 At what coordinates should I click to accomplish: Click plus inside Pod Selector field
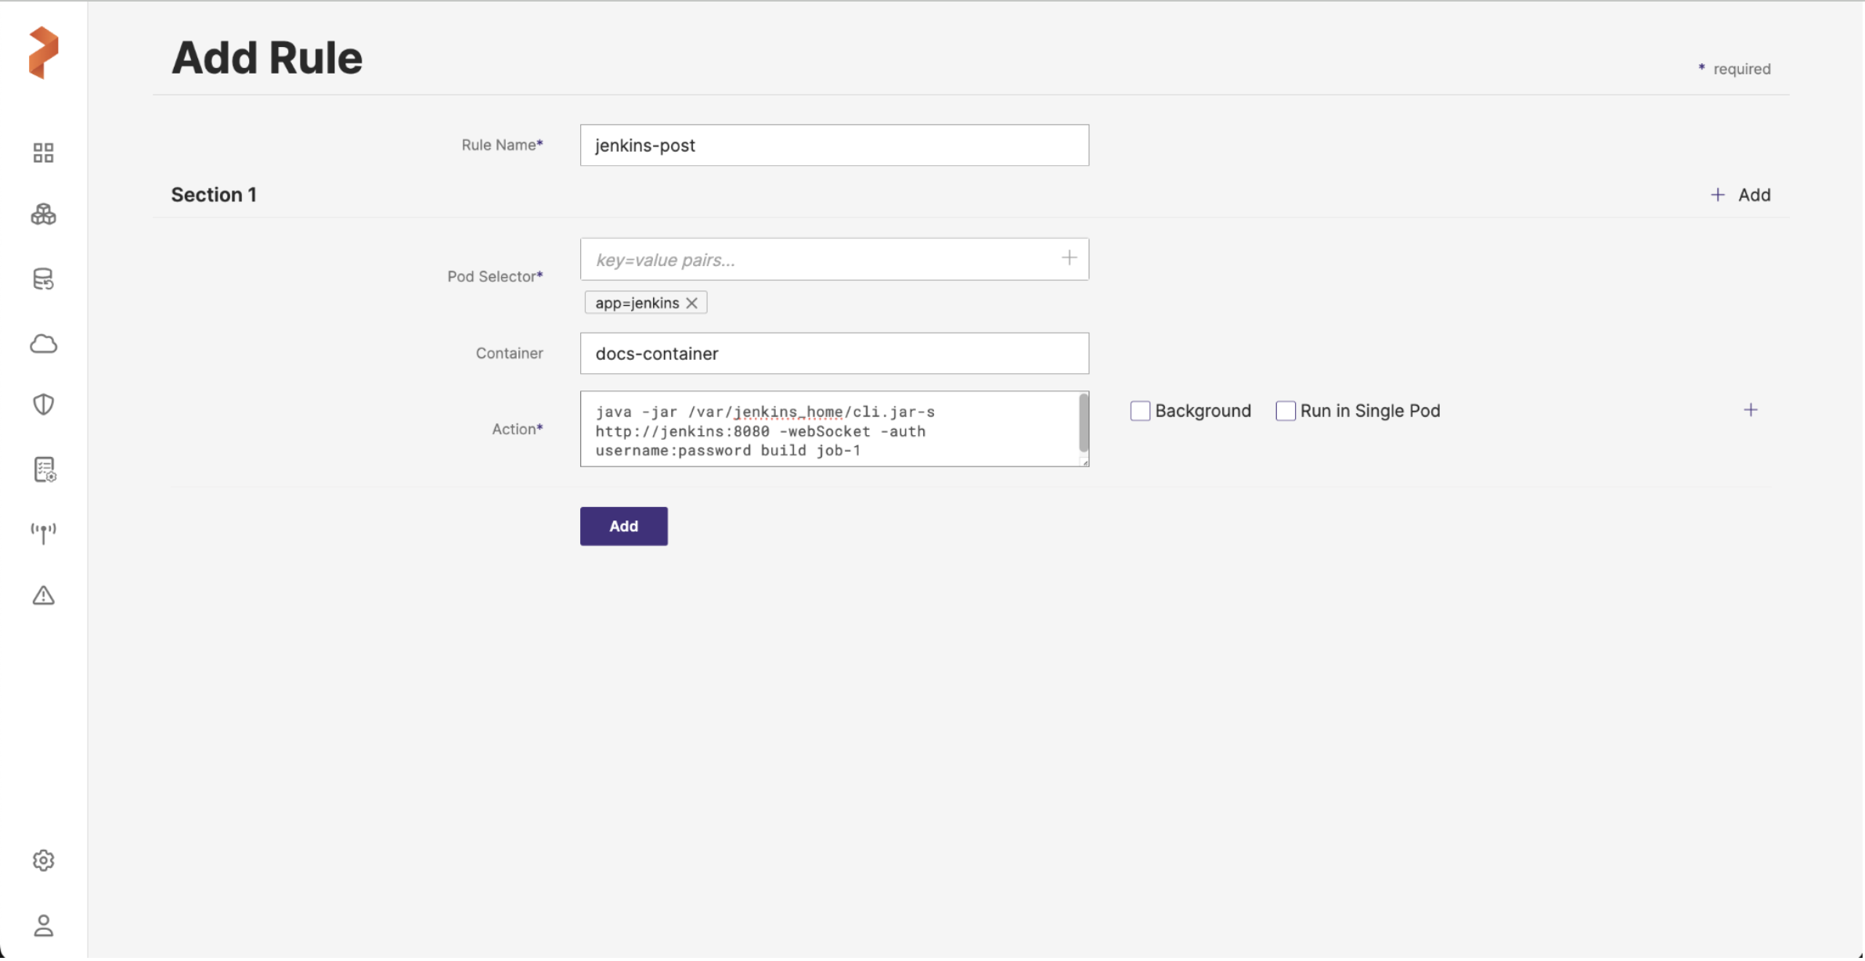pyautogui.click(x=1069, y=258)
